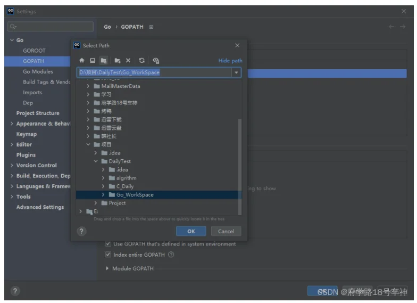This screenshot has width=417, height=303.
Task: Click into the Settings search box
Action: (51, 27)
